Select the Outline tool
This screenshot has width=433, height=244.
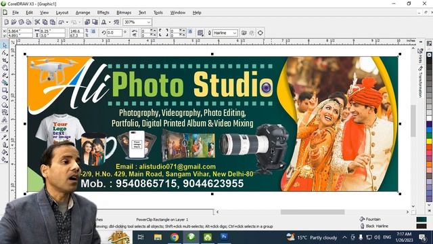[5, 144]
